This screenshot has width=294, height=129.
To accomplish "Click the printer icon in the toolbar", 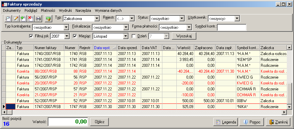I will coord(38,19).
